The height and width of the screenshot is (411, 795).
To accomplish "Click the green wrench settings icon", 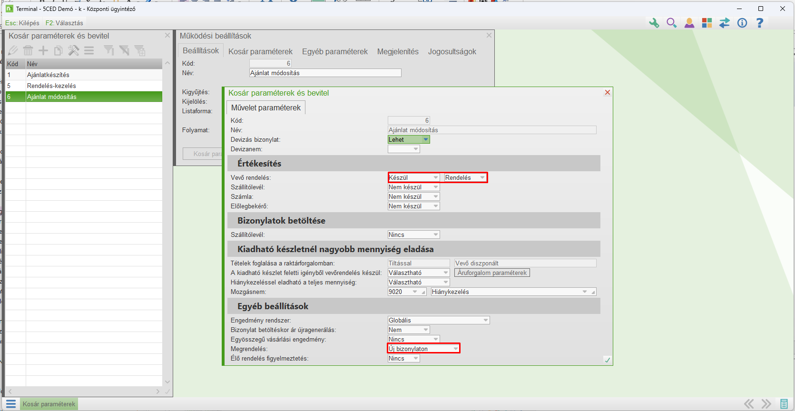I will pos(654,23).
